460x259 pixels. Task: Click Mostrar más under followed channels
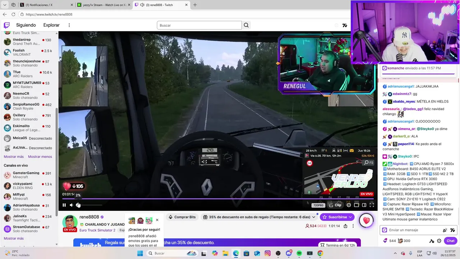tap(14, 156)
